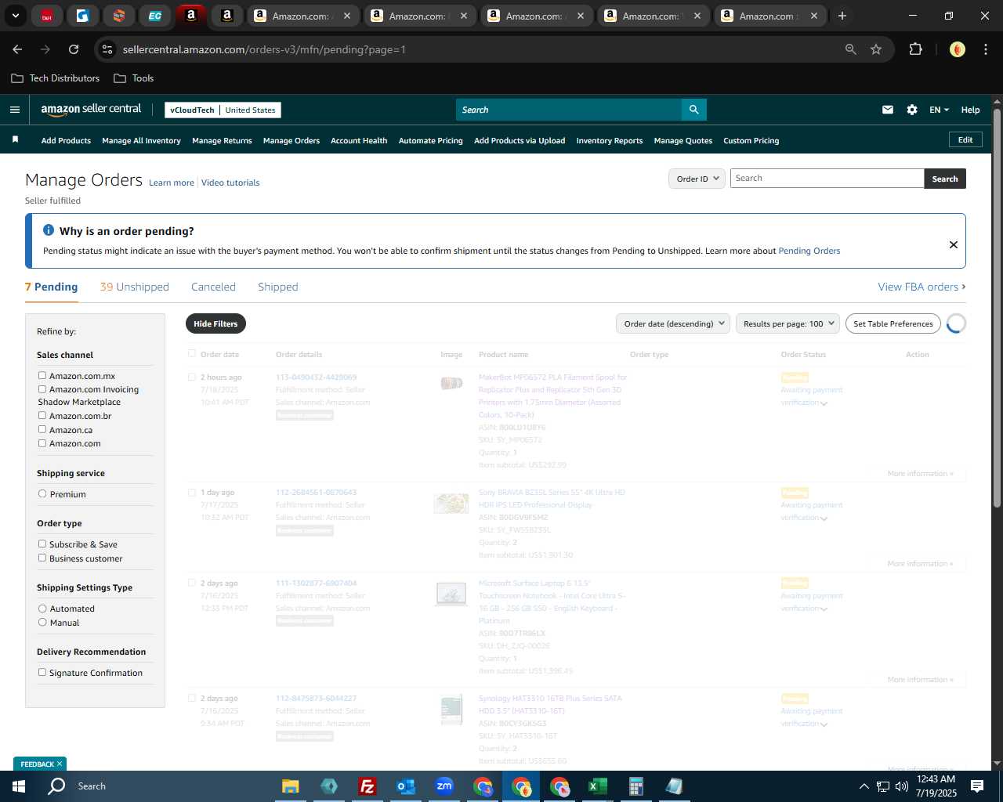Click the header Search text field
1003x802 pixels.
point(569,110)
